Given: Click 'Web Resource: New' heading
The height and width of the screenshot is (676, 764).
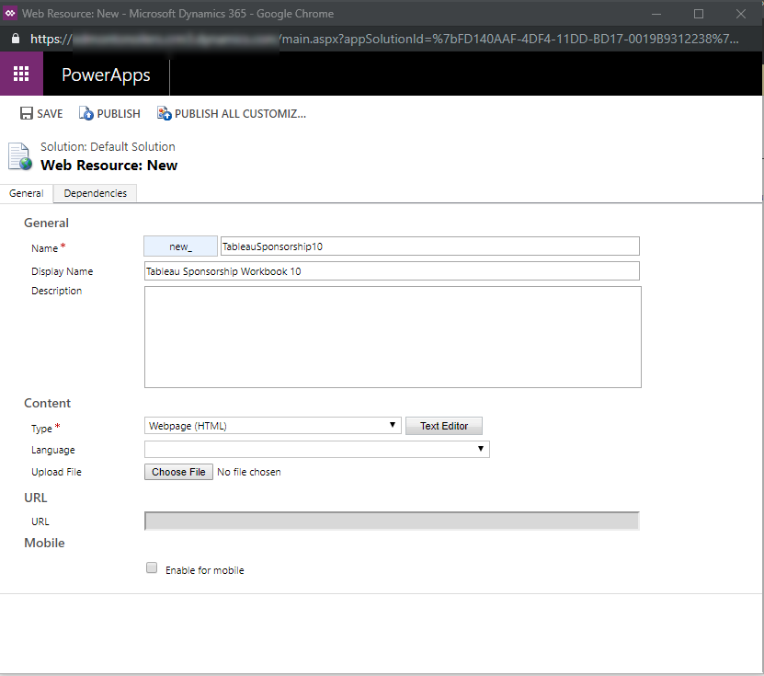Looking at the screenshot, I should [109, 166].
